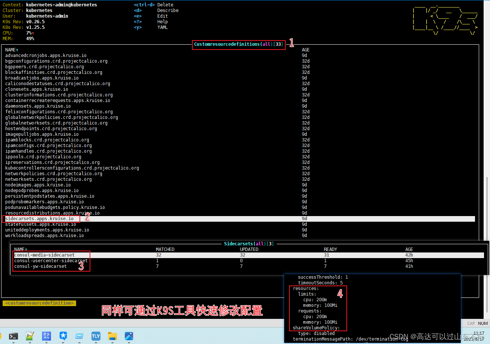The image size is (490, 344).
Task: Select felixconfigurations.crd.projectcalico.org row
Action: [x=240, y=112]
